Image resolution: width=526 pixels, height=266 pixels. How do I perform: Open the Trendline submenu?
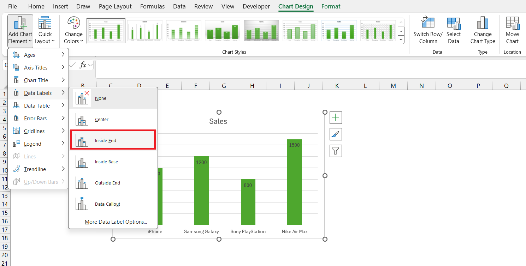coord(38,169)
